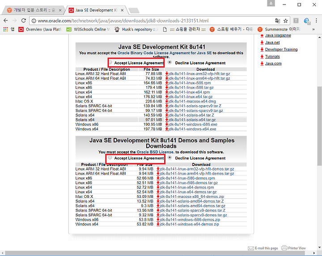322x256 pixels.
Task: Open the Java Magazine sidebar link
Action: [278, 35]
